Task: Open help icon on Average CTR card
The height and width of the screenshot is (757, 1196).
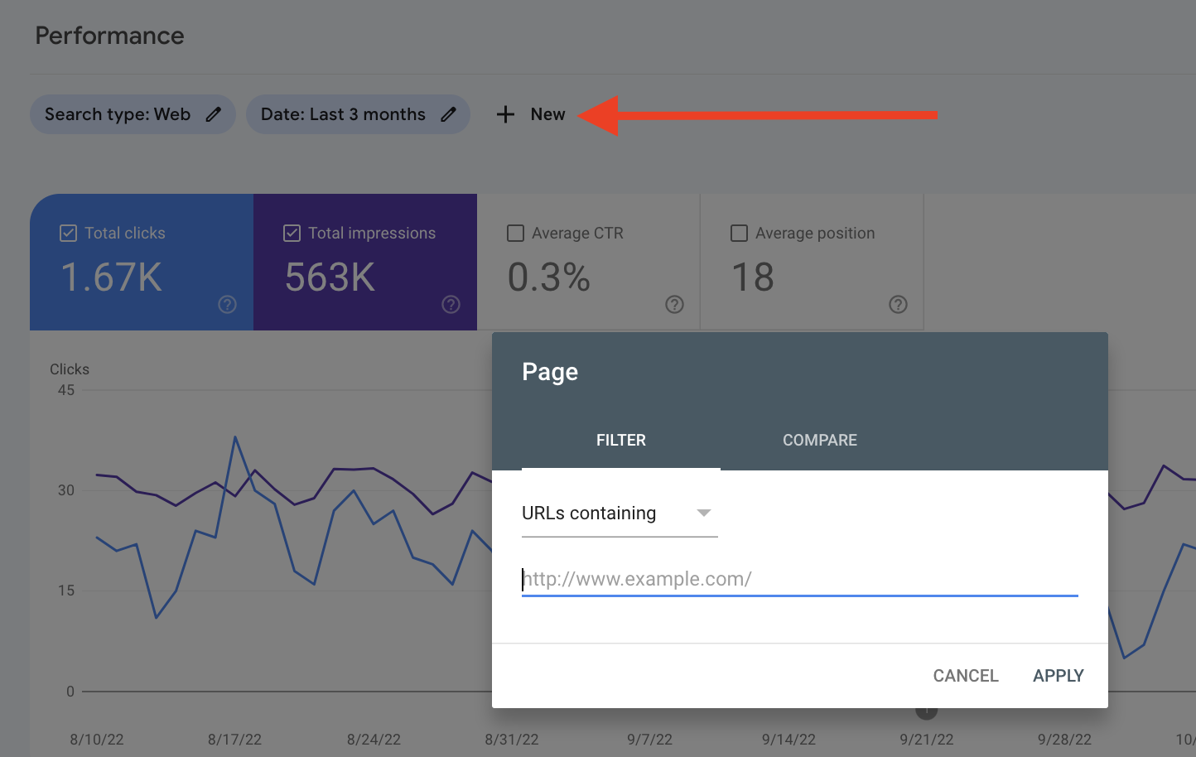Action: (674, 305)
